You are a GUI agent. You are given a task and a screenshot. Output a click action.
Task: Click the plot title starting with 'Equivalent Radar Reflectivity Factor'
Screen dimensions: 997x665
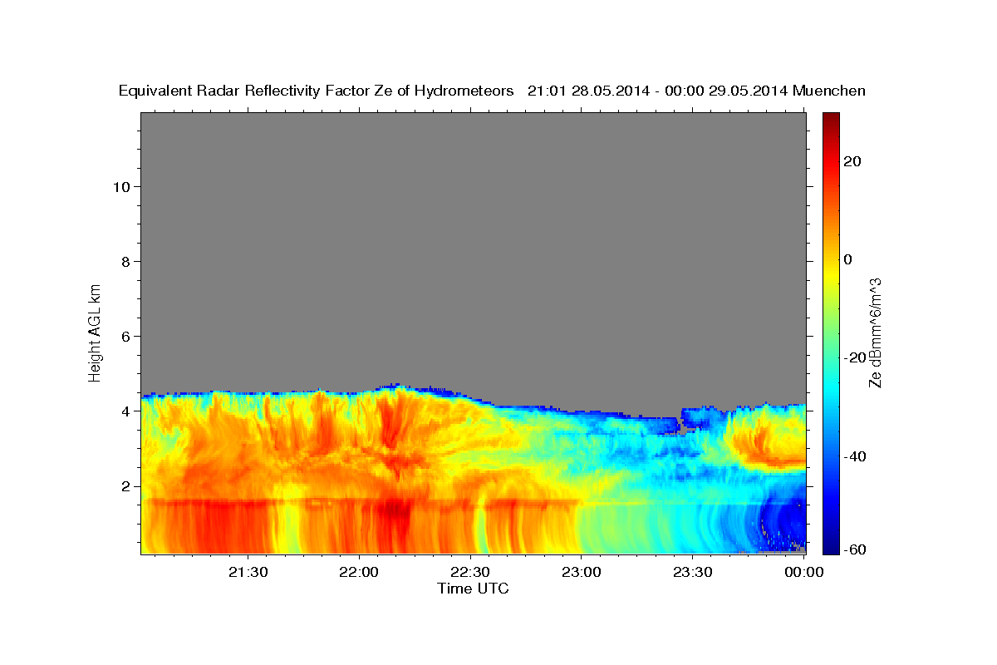point(492,91)
